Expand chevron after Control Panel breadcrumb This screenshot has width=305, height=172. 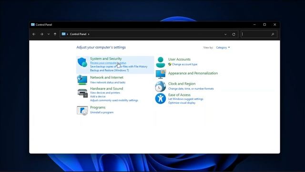click(89, 34)
